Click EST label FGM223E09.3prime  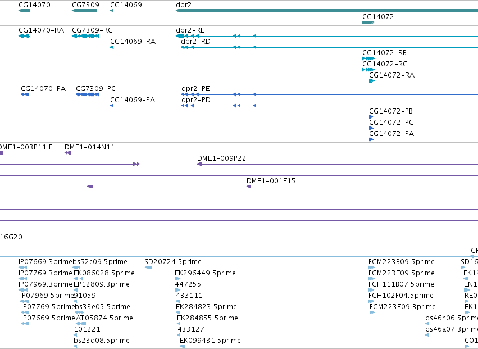[403, 307]
